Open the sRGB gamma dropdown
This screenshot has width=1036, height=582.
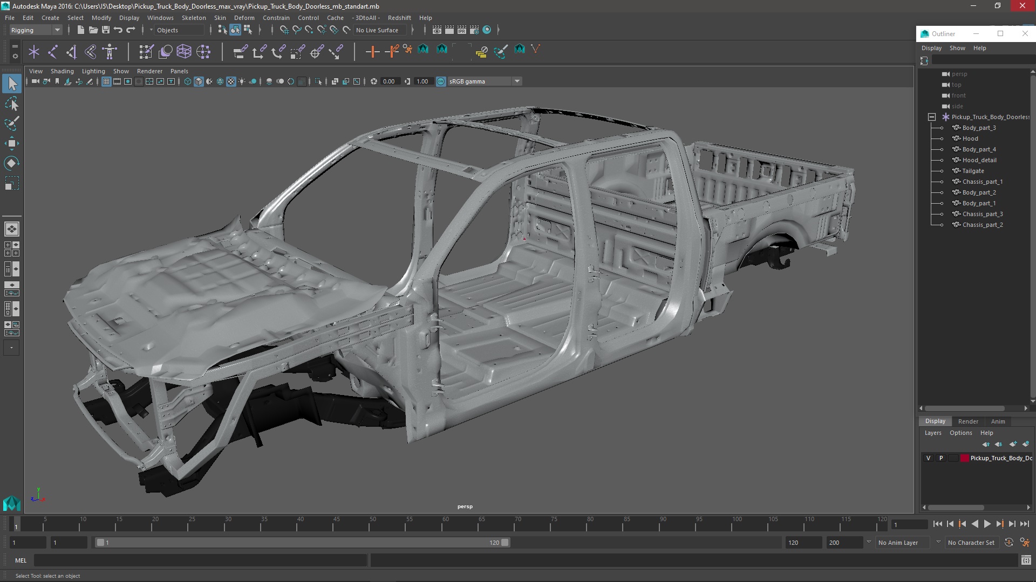click(517, 81)
